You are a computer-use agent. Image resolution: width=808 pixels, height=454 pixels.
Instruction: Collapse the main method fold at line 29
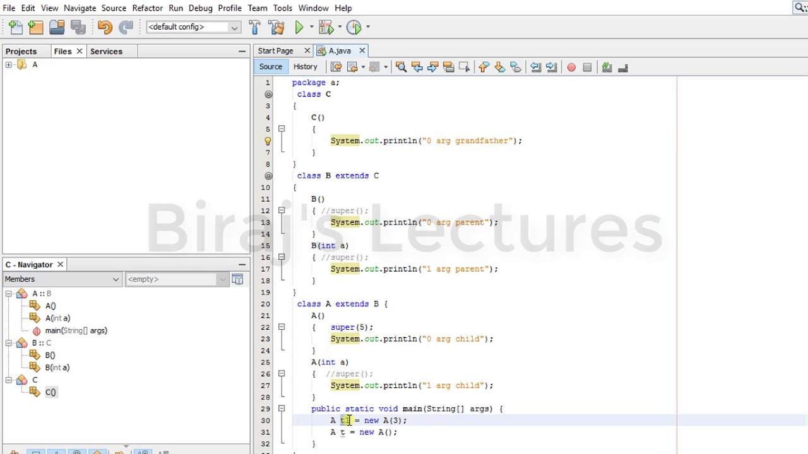(282, 409)
